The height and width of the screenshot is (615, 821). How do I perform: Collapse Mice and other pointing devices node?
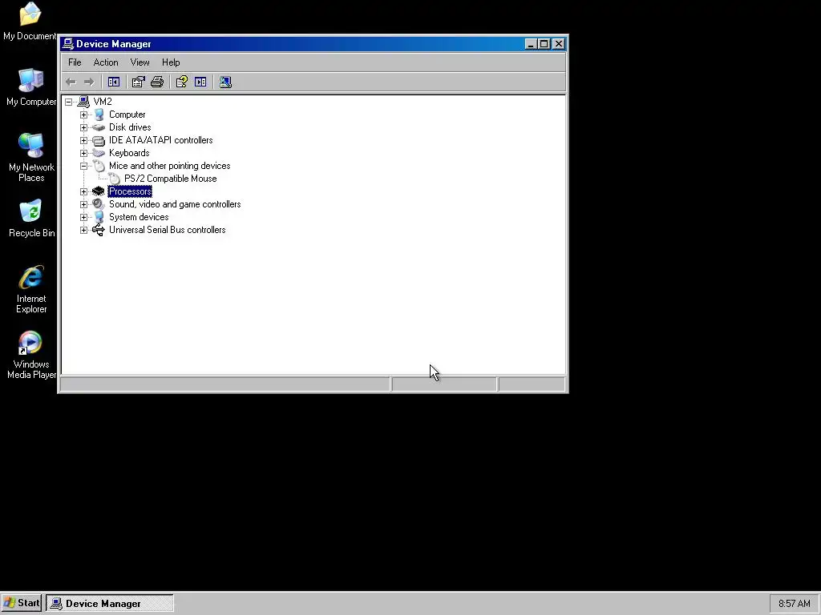[x=83, y=166]
